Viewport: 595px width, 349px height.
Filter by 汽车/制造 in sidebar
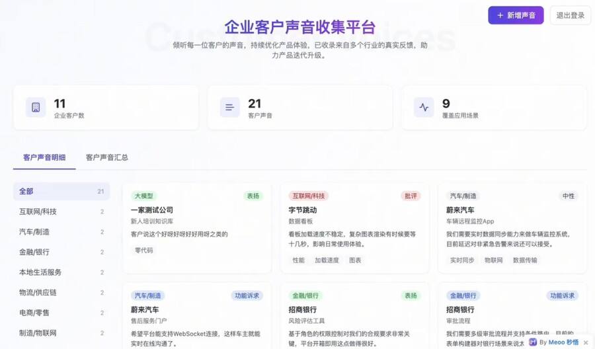61,232
